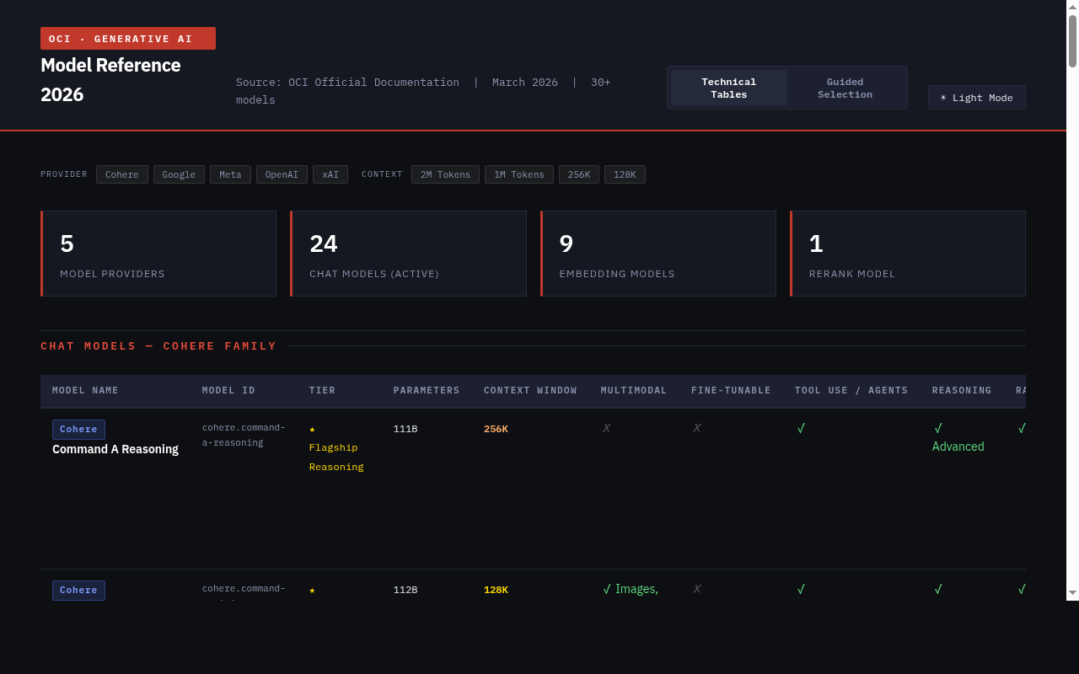Click the Tool Use checkmark for Command A Reasoning

[801, 429]
